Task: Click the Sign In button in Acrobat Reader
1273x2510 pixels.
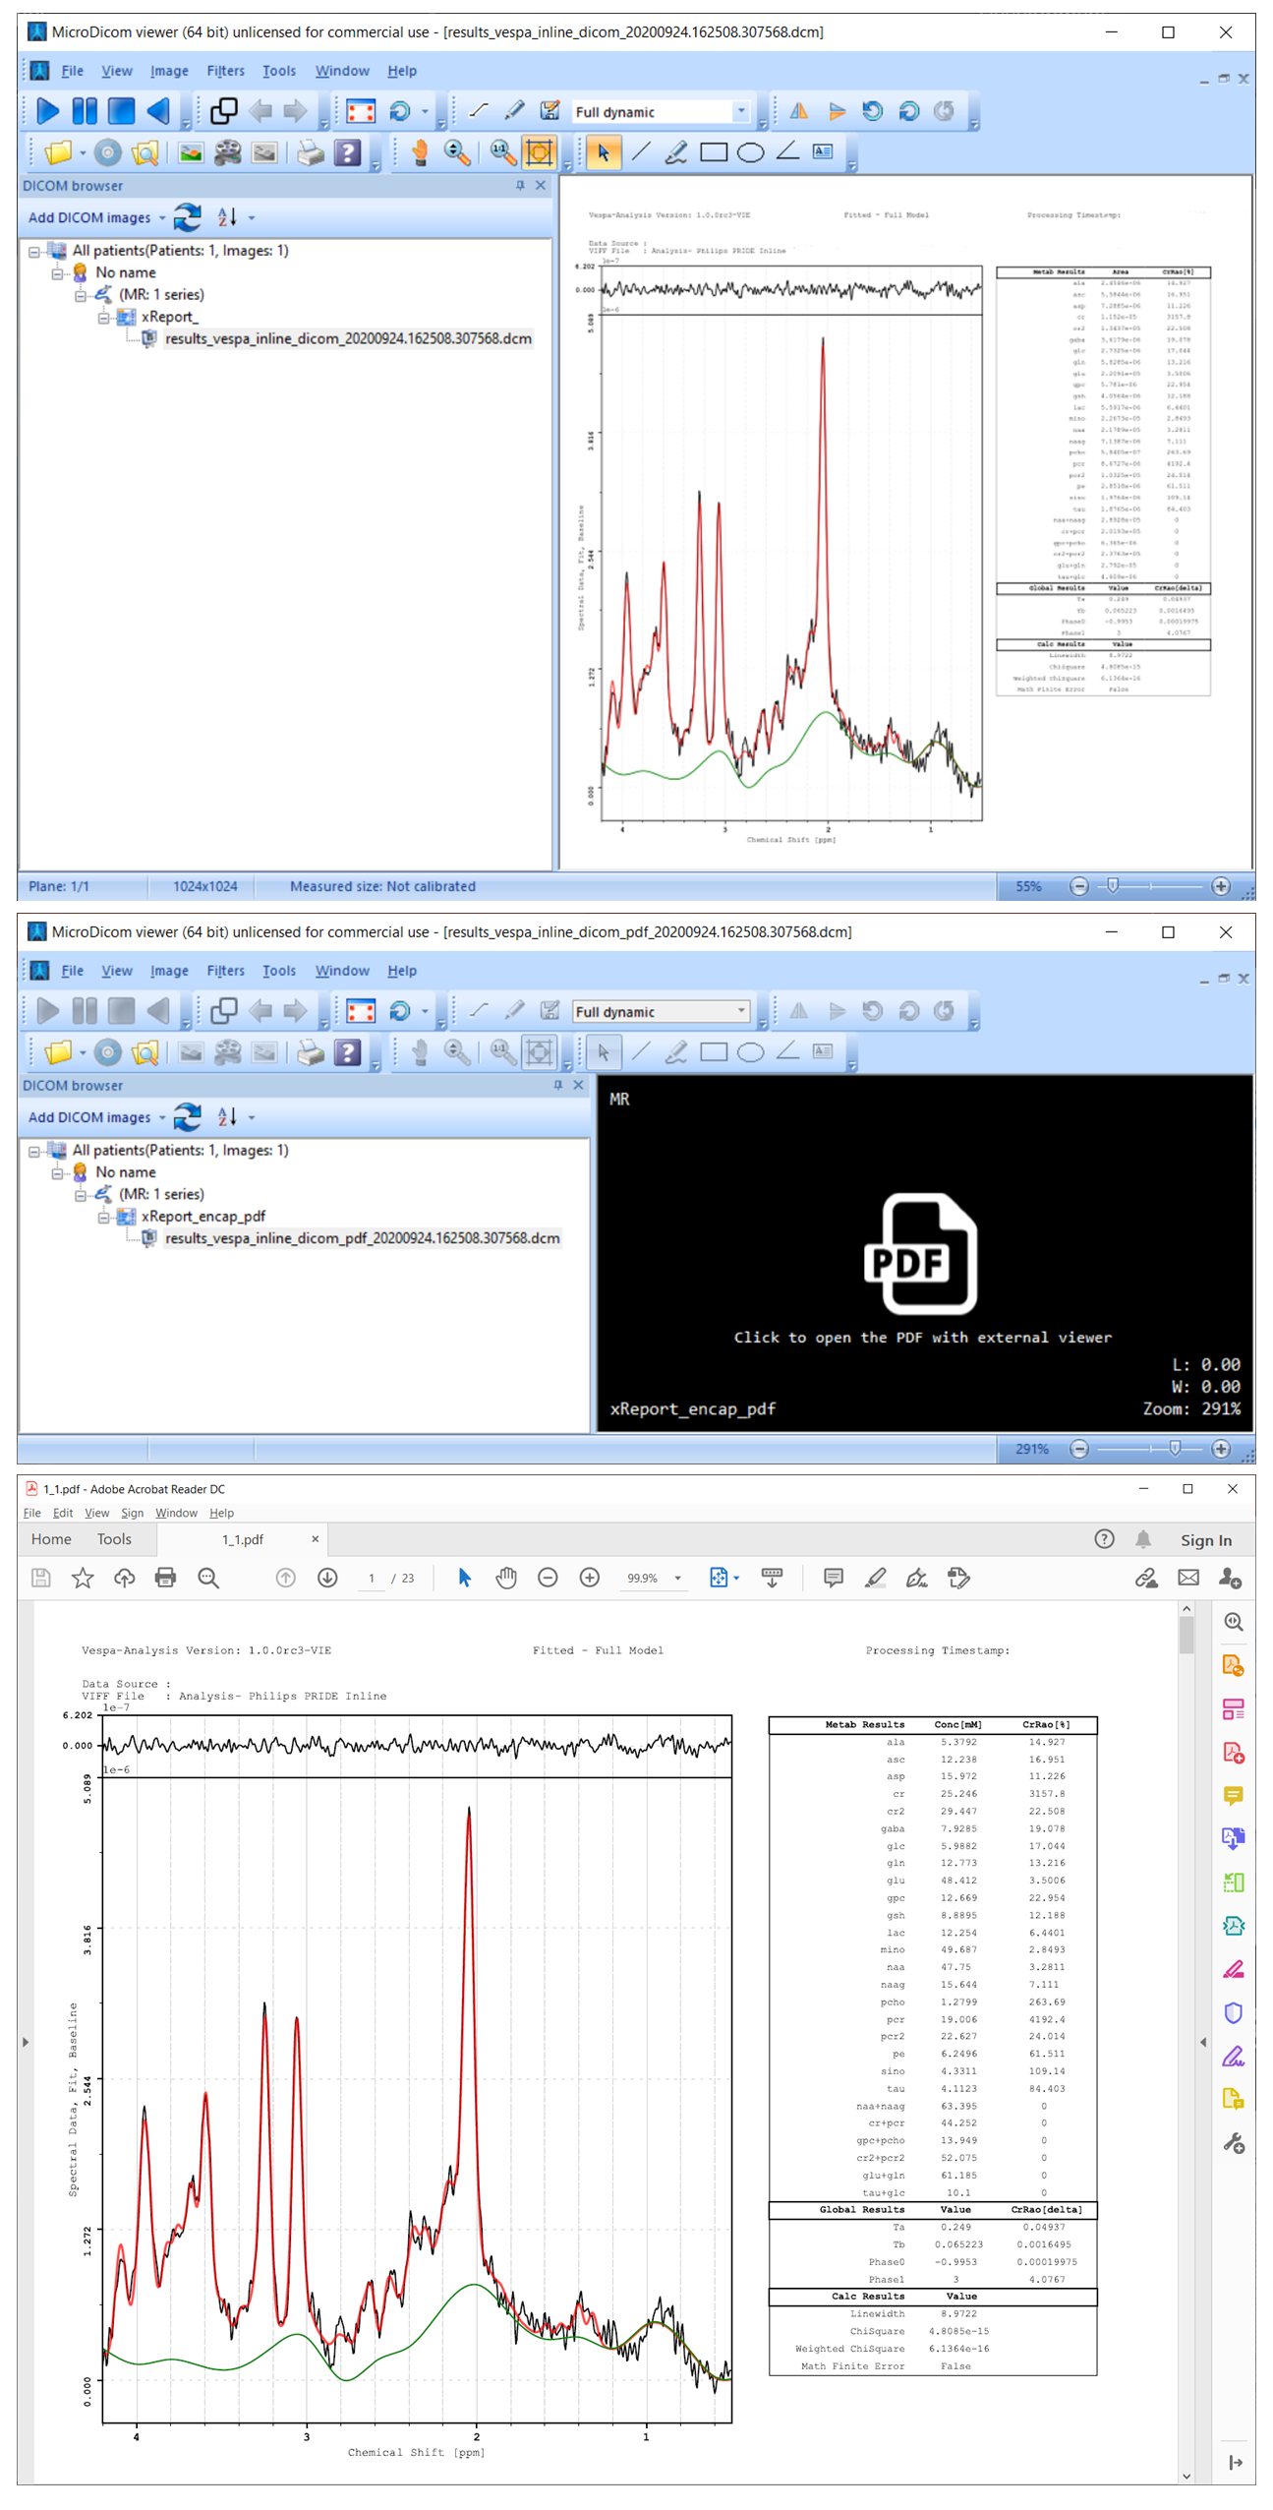Action: [x=1205, y=1540]
